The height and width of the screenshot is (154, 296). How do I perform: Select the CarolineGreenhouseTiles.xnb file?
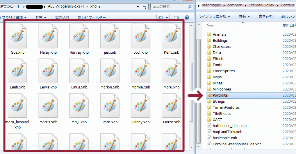234,144
